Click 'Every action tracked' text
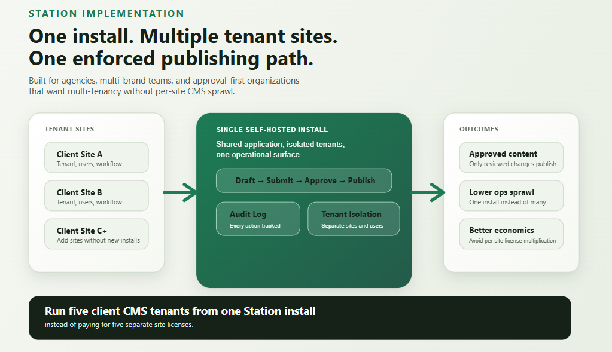 click(255, 226)
